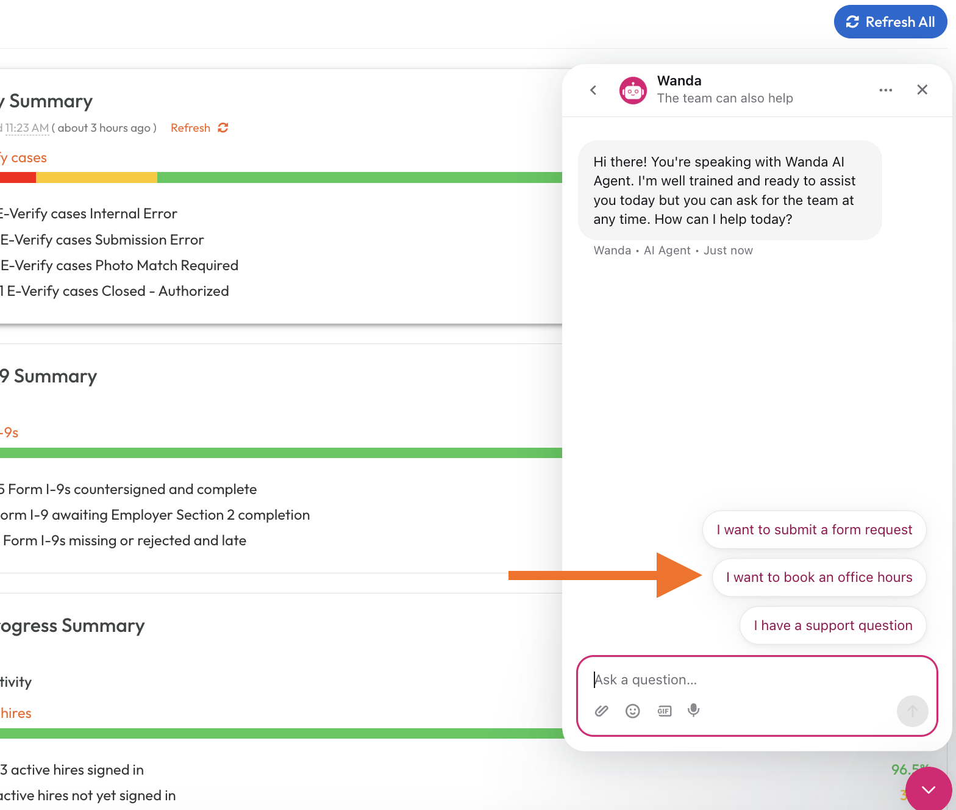Click the yellow segment of E-Verify bar
This screenshot has width=956, height=810.
pyautogui.click(x=96, y=177)
